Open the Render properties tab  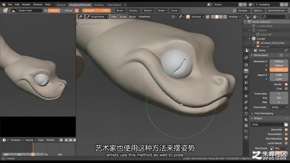(x=246, y=65)
